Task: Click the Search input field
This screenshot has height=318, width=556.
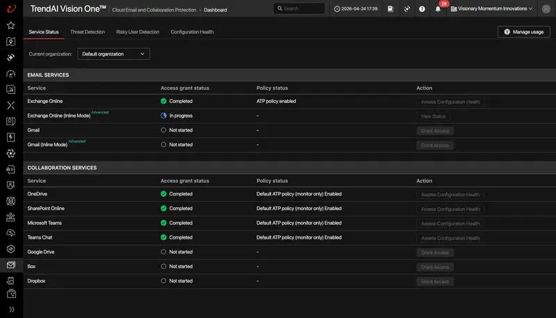Action: tap(299, 8)
